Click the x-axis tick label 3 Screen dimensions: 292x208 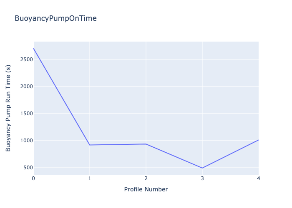pos(202,178)
